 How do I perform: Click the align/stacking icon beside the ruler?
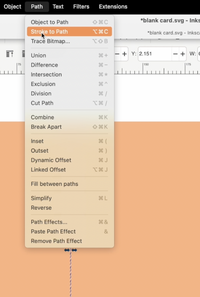(24, 53)
